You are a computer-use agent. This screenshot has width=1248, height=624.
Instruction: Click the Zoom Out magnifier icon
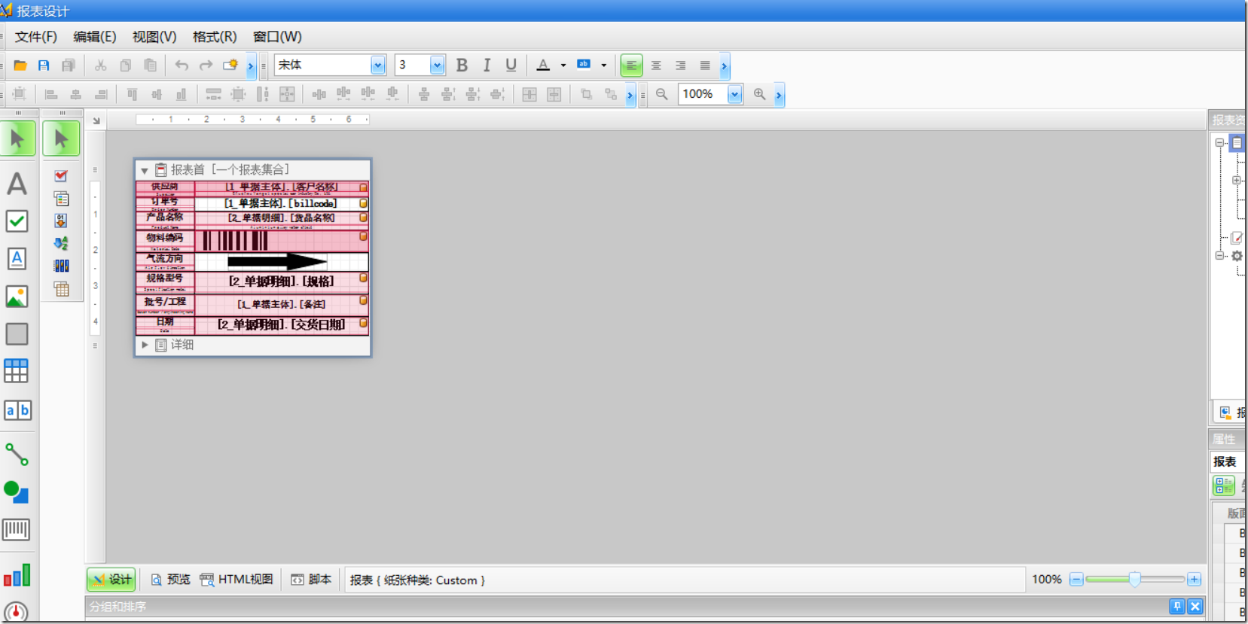pos(661,94)
